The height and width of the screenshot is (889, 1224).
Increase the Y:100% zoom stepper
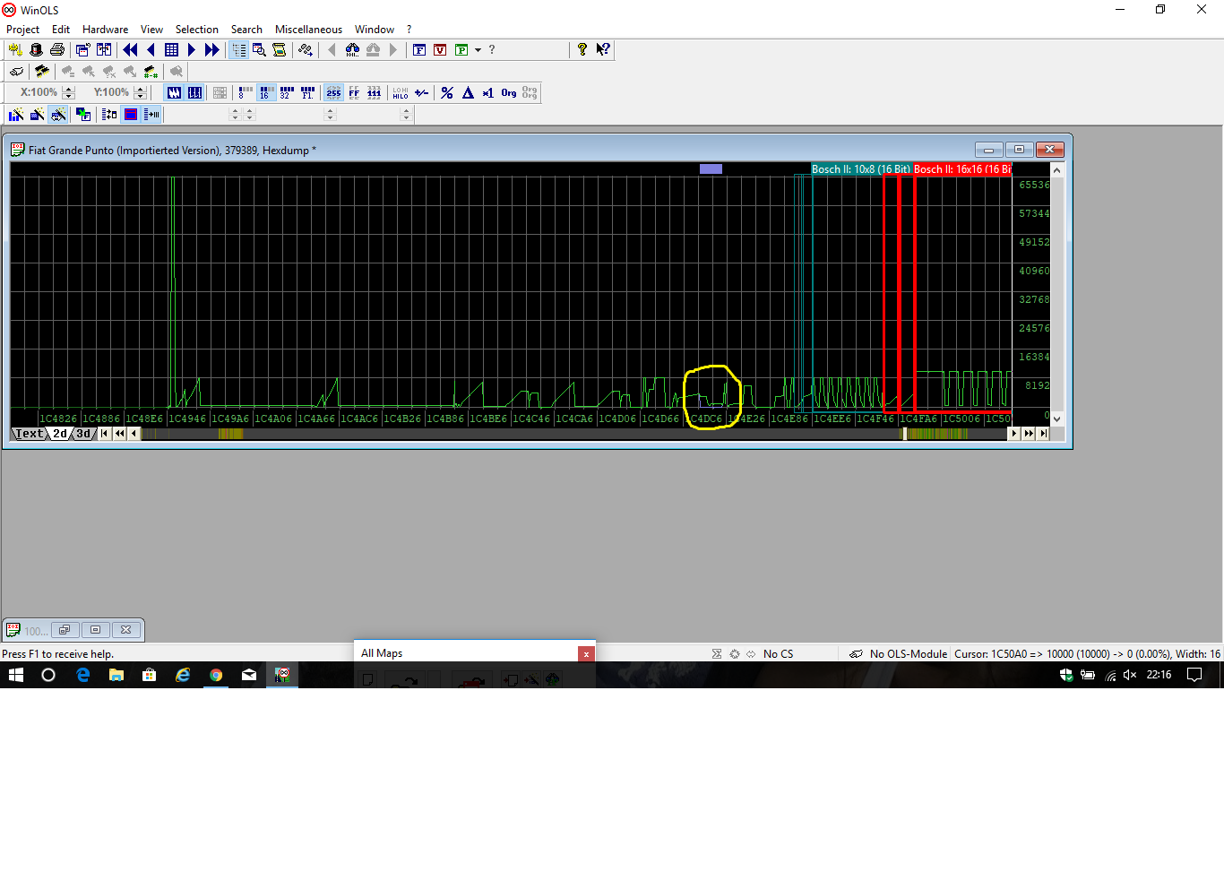(x=140, y=89)
